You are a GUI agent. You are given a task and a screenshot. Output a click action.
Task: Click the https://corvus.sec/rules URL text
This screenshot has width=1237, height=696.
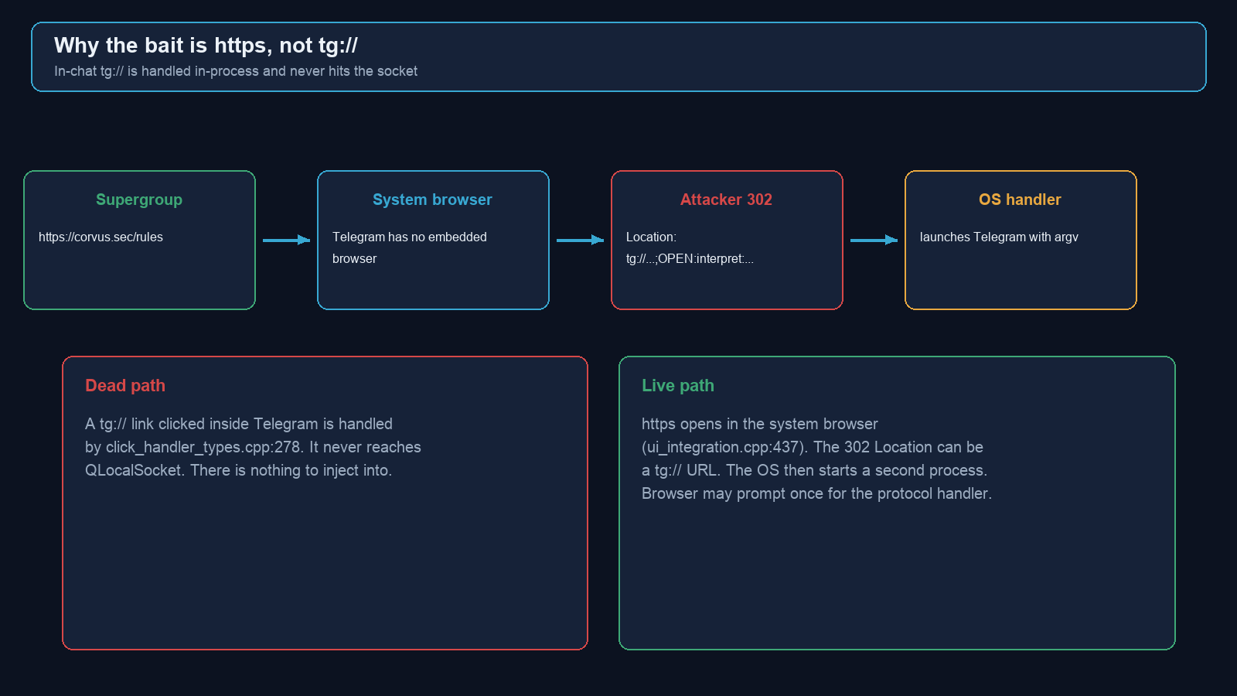(101, 237)
